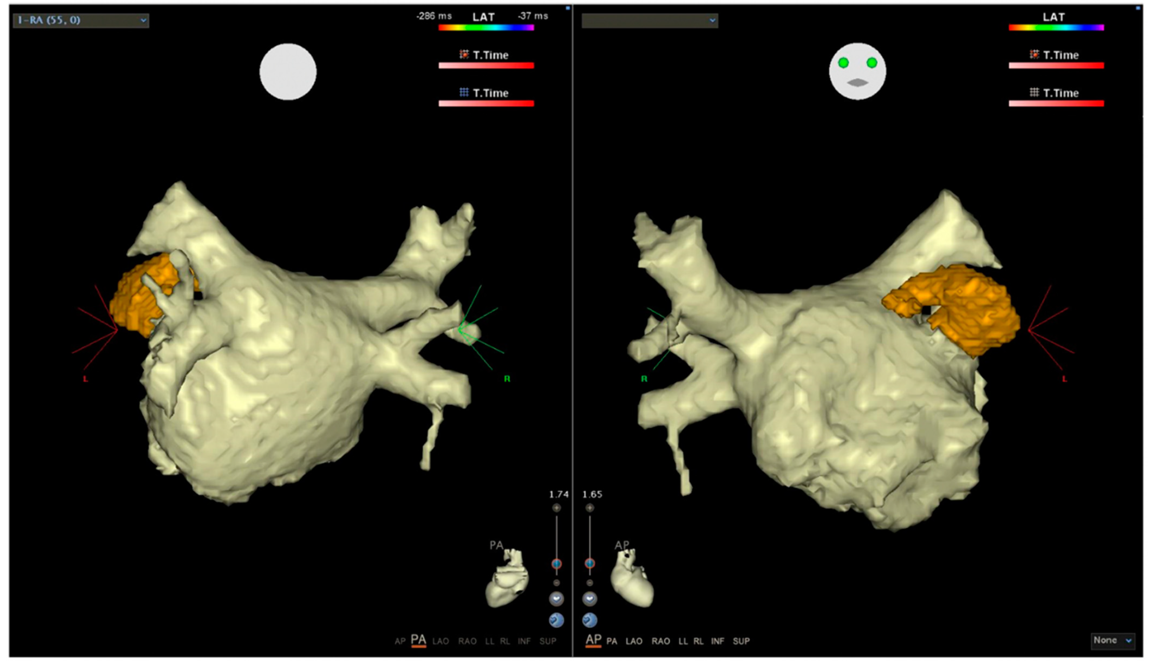
Task: Click zoom-out minus icon in right pane
Action: (590, 583)
